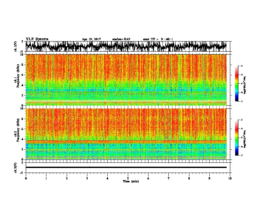
Task: Click the "VLF Spectra" plot title
Action: coord(37,39)
